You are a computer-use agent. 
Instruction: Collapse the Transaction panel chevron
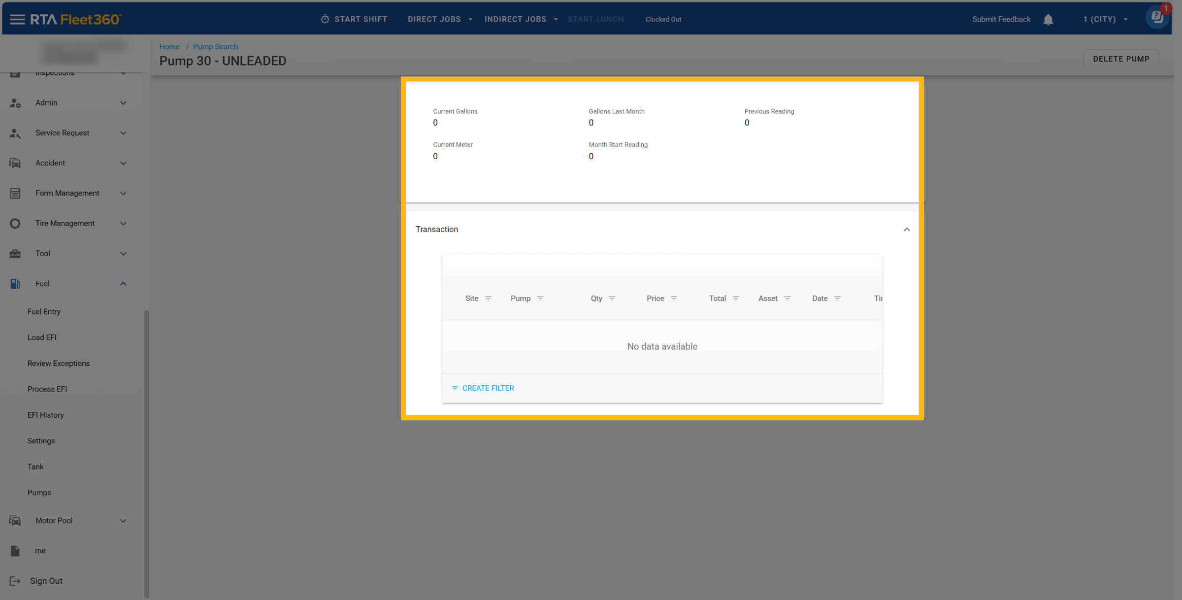pyautogui.click(x=906, y=230)
